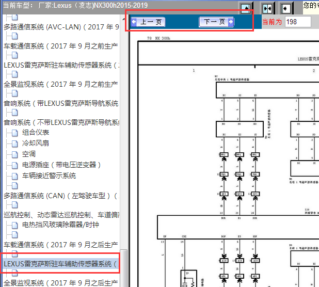The image size is (319, 287).
Task: Click the tree panel scrollbar thumb
Action: (x=124, y=268)
